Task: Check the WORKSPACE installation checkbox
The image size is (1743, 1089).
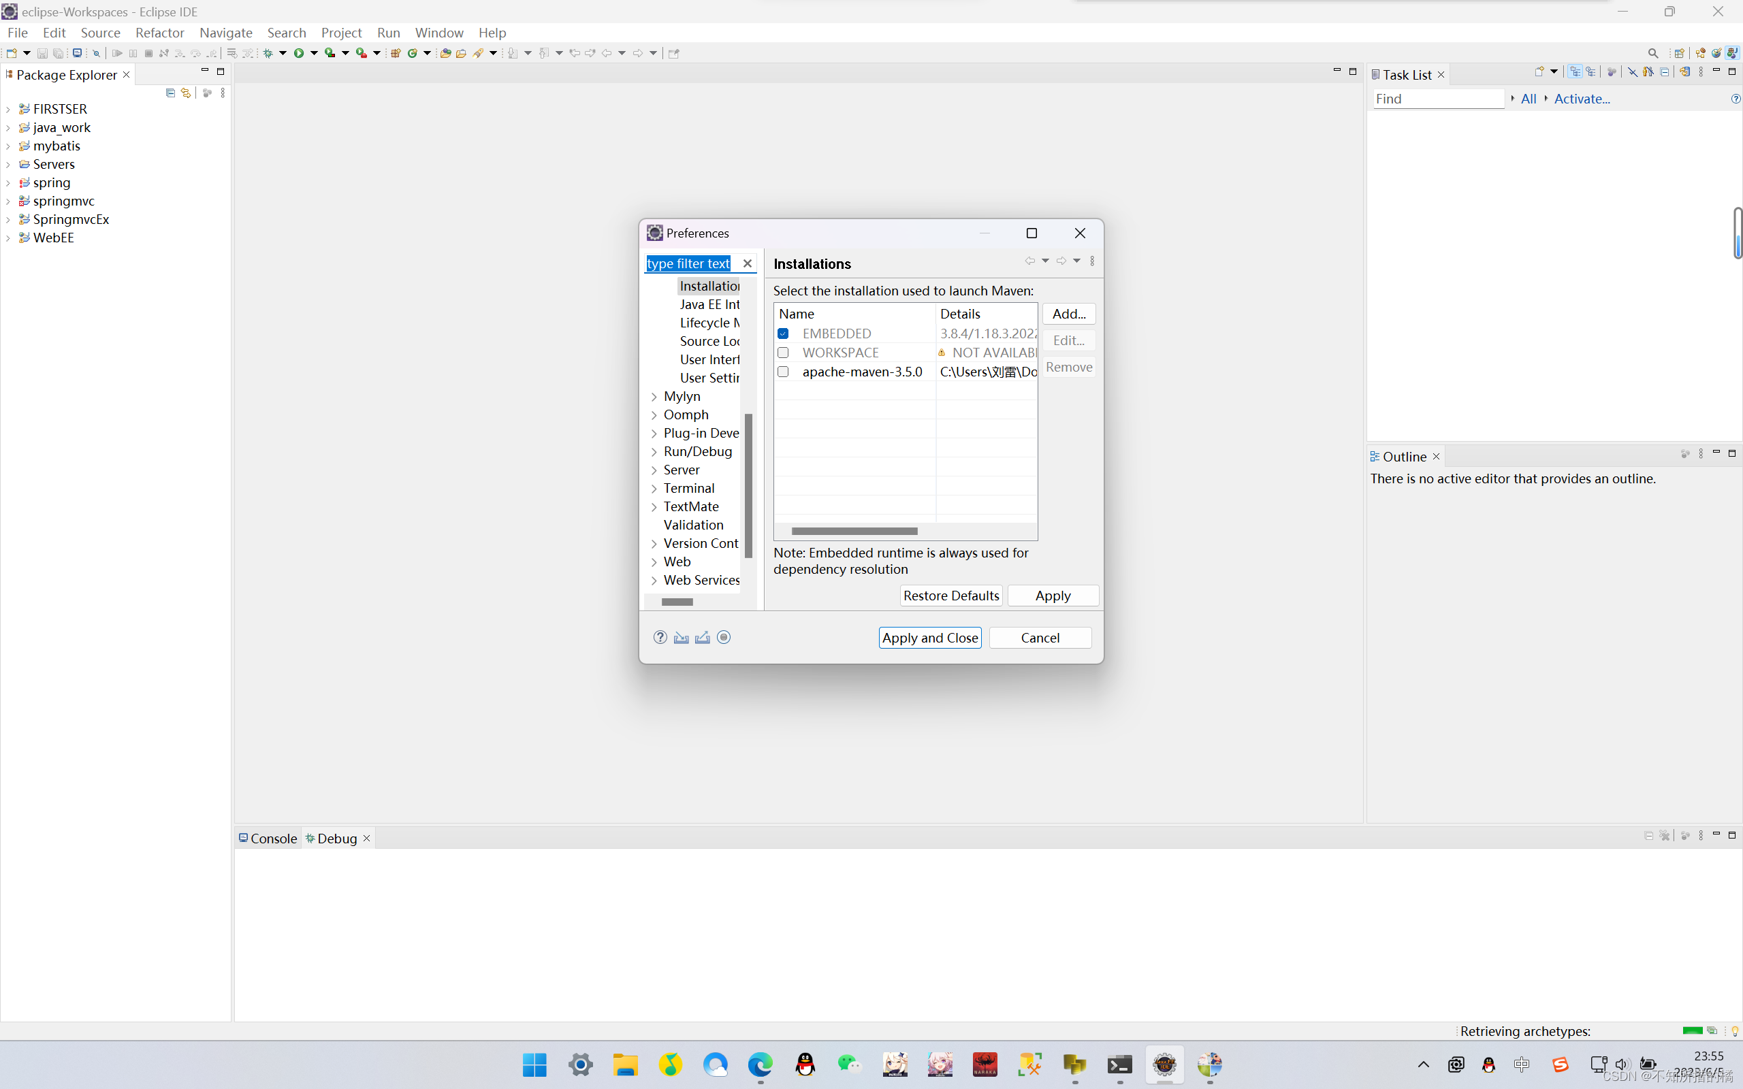Action: (x=783, y=353)
